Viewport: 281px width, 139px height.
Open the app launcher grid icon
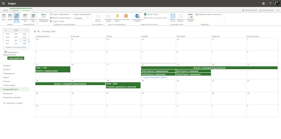tap(4, 4)
